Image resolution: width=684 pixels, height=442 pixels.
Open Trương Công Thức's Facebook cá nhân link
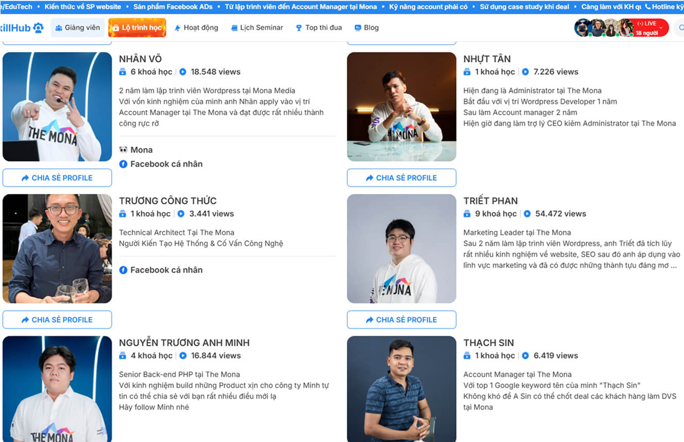pyautogui.click(x=161, y=270)
